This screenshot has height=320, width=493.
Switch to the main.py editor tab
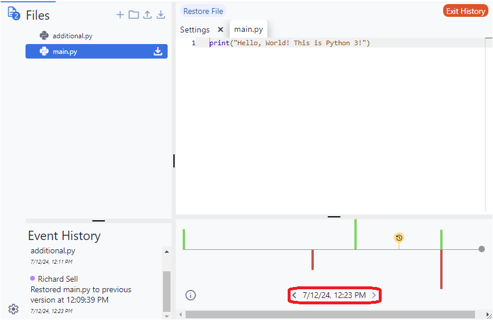[248, 30]
